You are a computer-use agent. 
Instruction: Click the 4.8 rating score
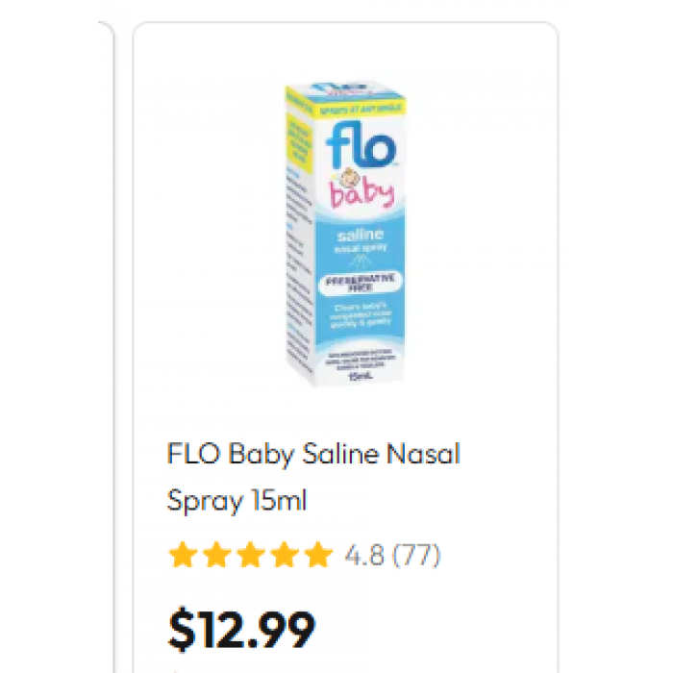[x=364, y=555]
